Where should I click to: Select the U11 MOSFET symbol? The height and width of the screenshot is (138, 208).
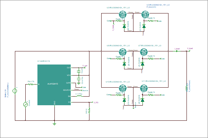144,88
